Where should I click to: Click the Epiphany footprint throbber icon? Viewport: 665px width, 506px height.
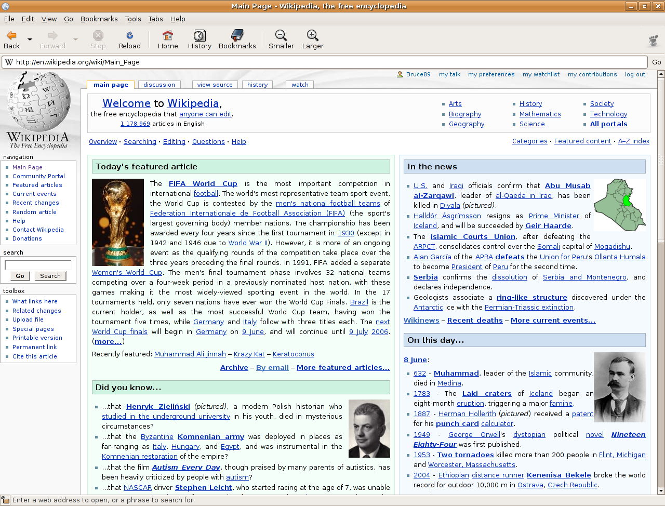pyautogui.click(x=654, y=41)
